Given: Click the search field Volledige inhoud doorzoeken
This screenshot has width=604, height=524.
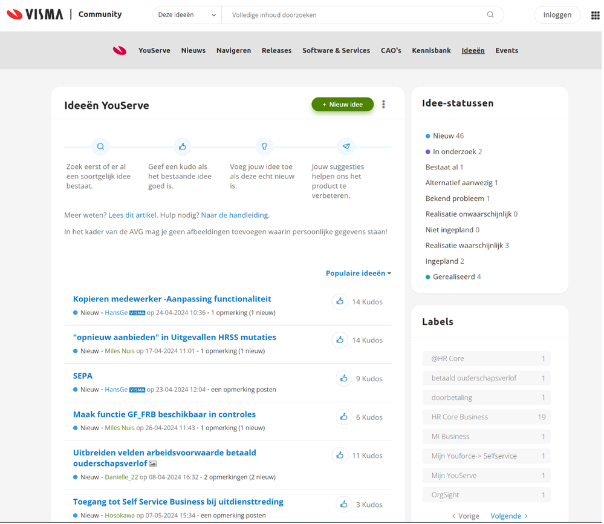Looking at the screenshot, I should click(354, 15).
